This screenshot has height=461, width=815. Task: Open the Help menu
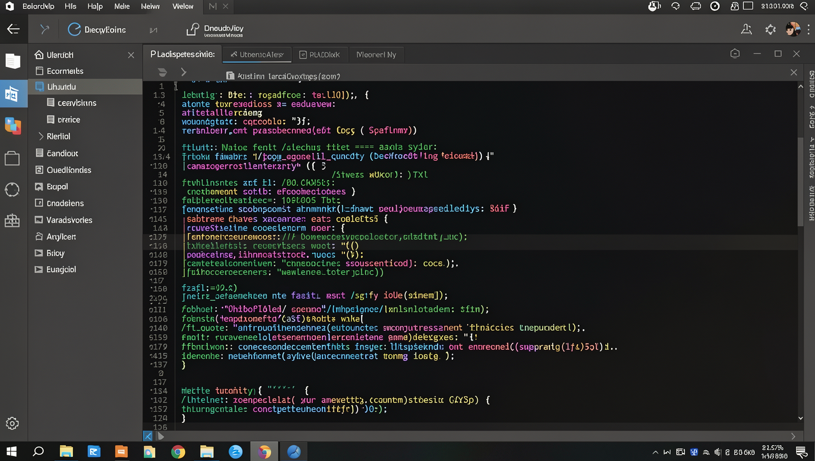tap(95, 6)
